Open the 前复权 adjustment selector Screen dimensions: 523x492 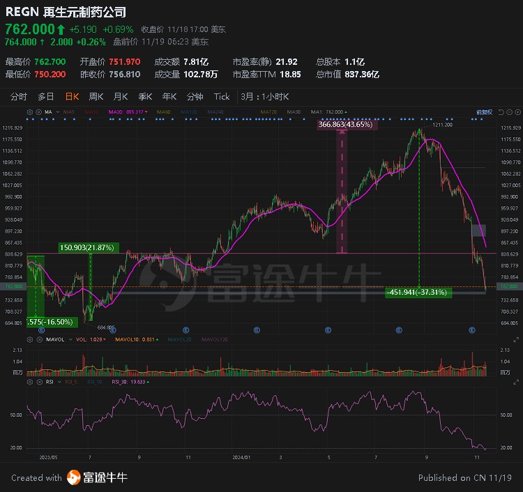[485, 112]
